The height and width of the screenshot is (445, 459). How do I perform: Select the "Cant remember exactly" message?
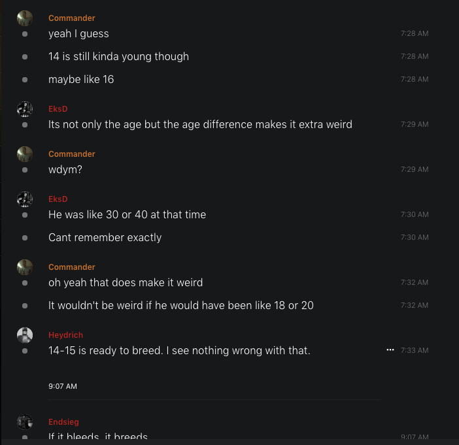click(105, 237)
